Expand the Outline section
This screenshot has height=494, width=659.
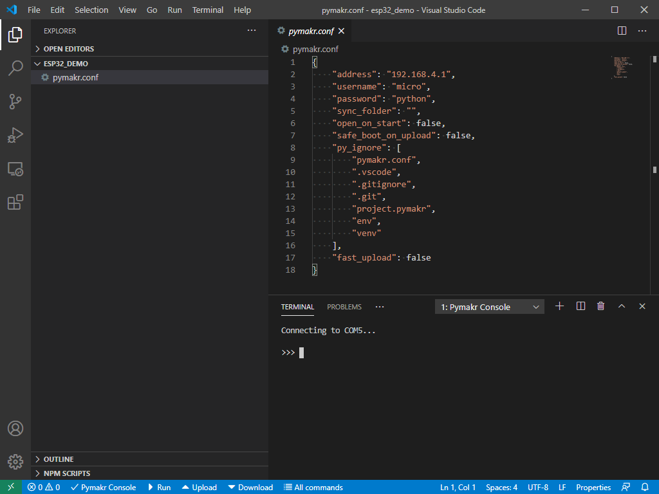click(x=58, y=459)
